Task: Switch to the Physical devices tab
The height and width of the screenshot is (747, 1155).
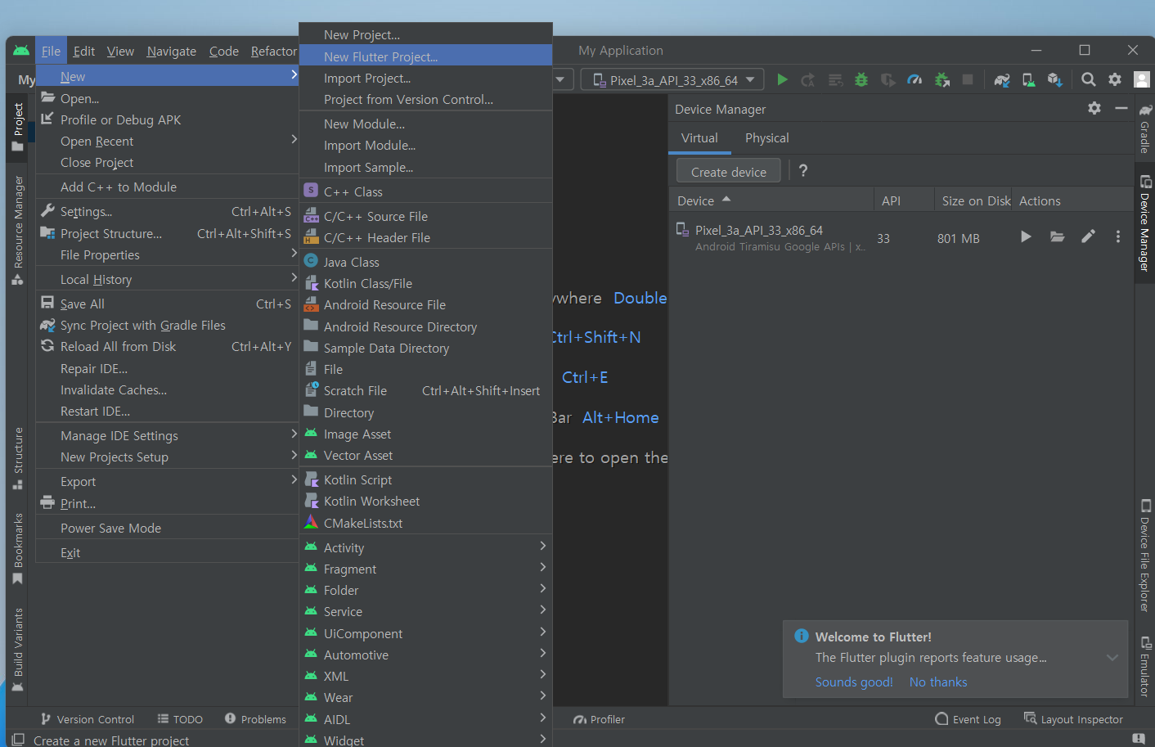Action: pyautogui.click(x=767, y=137)
